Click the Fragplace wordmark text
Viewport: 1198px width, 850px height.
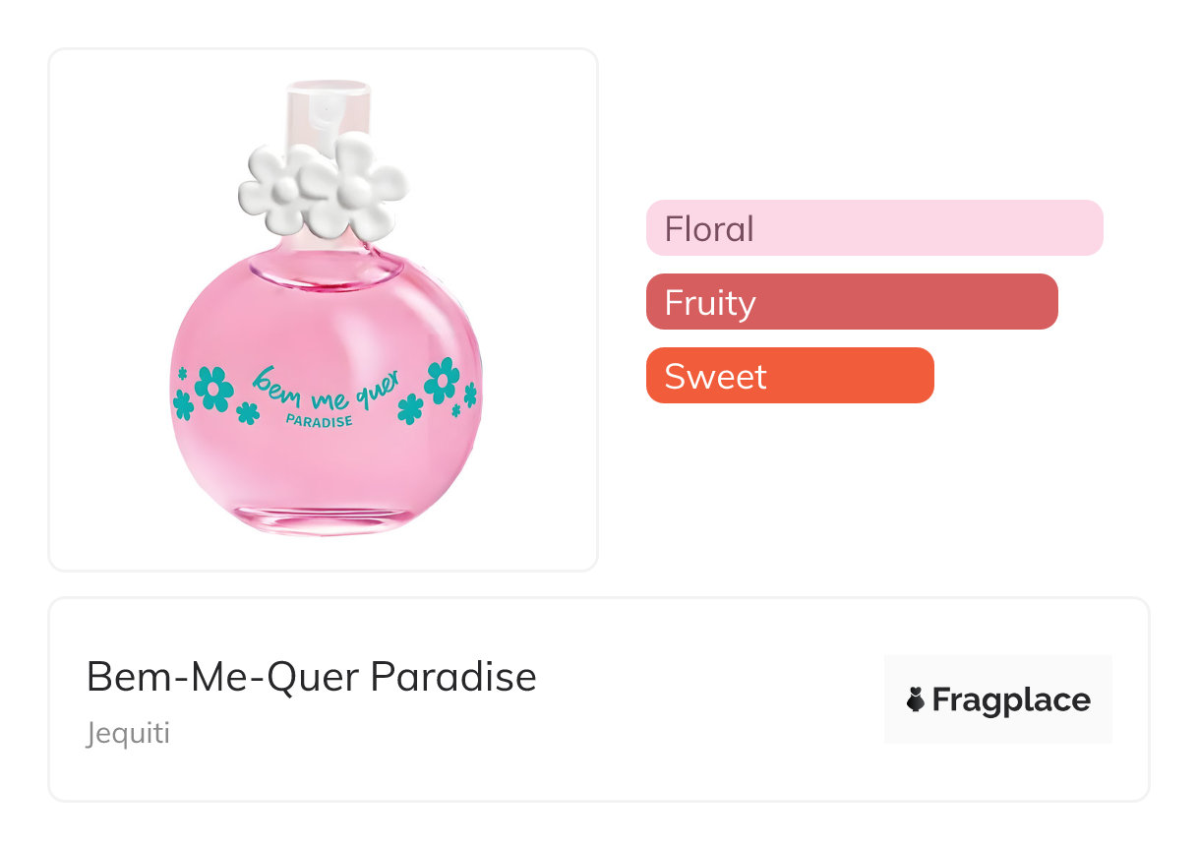point(1011,699)
